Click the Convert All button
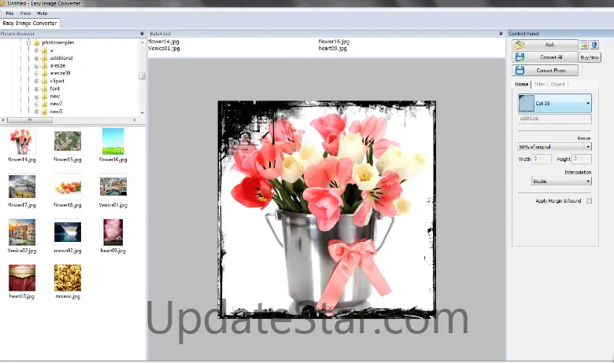Image resolution: width=614 pixels, height=363 pixels. tap(545, 57)
